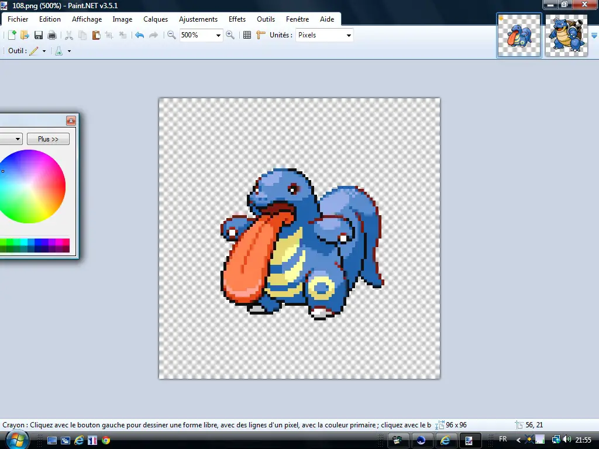Click the taskbar clock showing 21:55

(x=583, y=440)
